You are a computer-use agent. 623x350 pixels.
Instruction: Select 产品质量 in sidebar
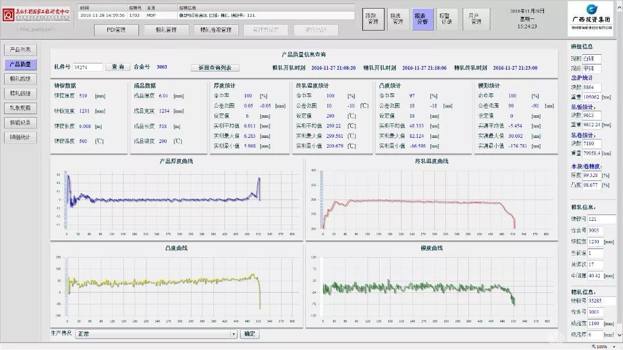pyautogui.click(x=21, y=65)
